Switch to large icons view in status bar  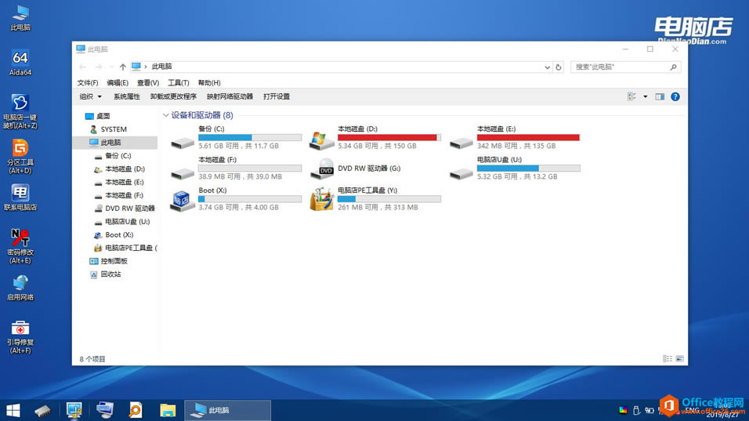click(680, 359)
